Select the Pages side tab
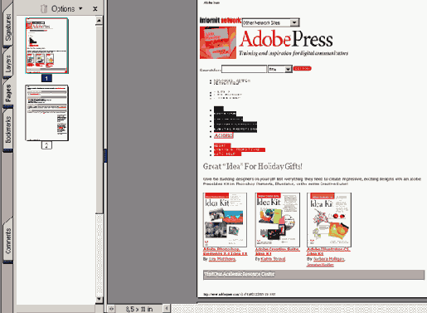Image resolution: width=427 pixels, height=313 pixels. pos(8,93)
